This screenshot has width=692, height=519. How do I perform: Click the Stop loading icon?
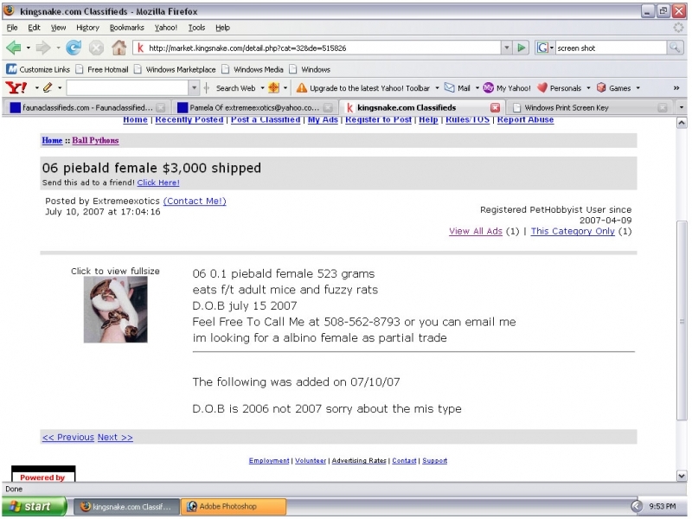click(x=96, y=48)
